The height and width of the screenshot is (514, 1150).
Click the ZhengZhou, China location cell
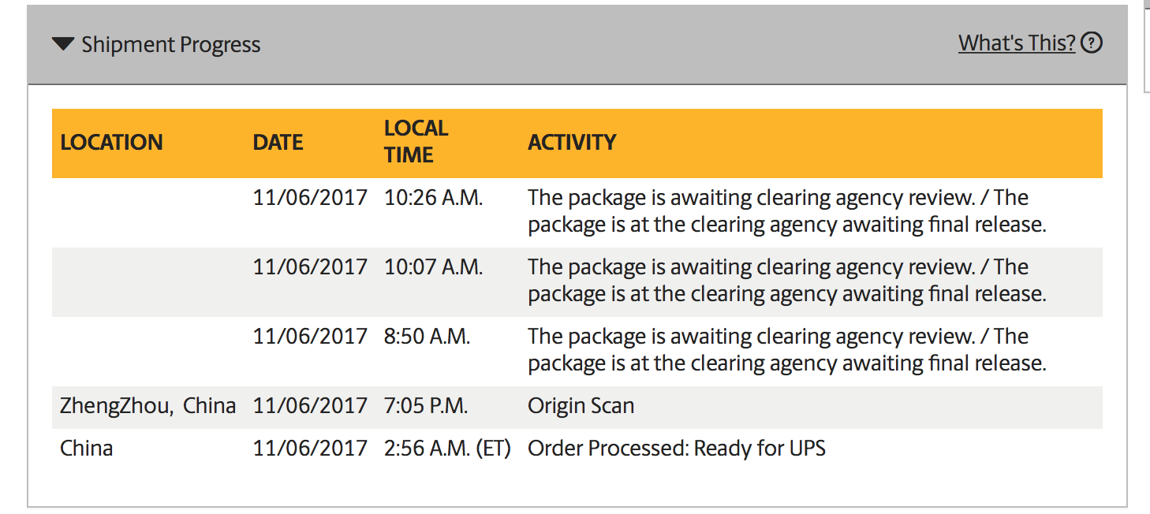click(x=148, y=406)
